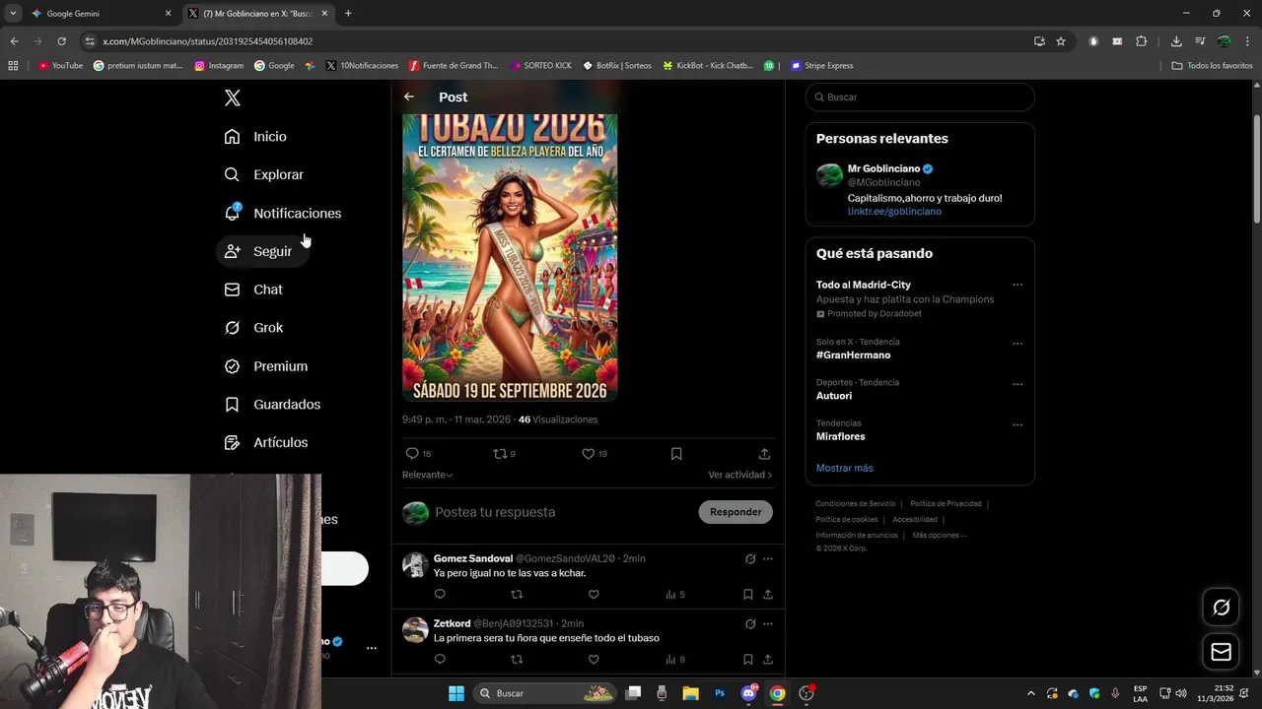Open the Relevante sort dropdown
Viewport: 1262px width, 709px height.
click(x=427, y=475)
